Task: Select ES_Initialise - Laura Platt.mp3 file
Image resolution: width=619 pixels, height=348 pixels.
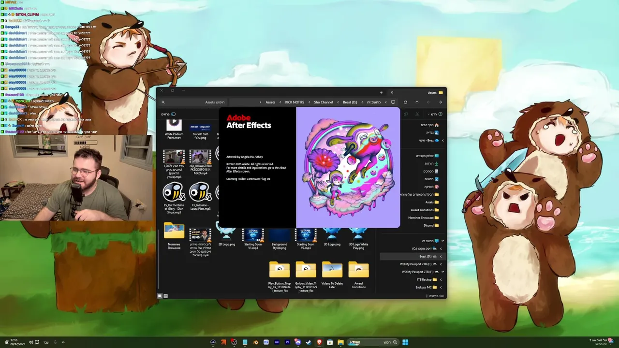Action: (x=200, y=197)
